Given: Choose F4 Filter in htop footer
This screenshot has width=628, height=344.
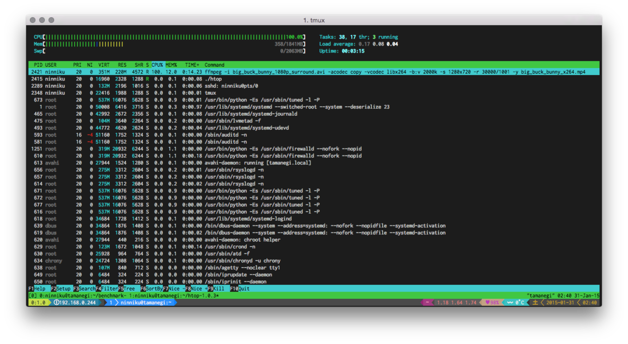Looking at the screenshot, I should tap(106, 289).
